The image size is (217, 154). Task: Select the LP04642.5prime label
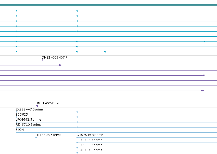point(28,120)
